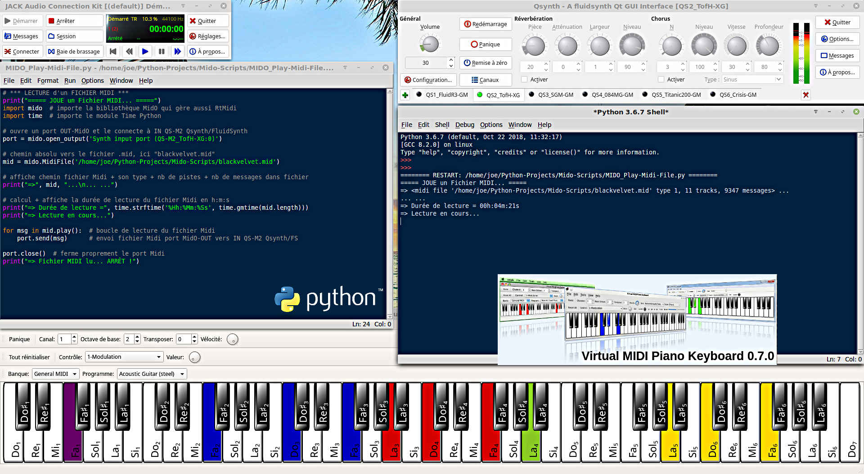
Task: Open the Format menu in editor window
Action: click(x=48, y=81)
